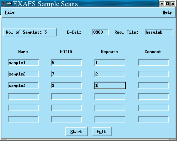The height and width of the screenshot is (141, 177).
Task: Maximize the EXAFS Sample Scans window
Action: point(167,4)
